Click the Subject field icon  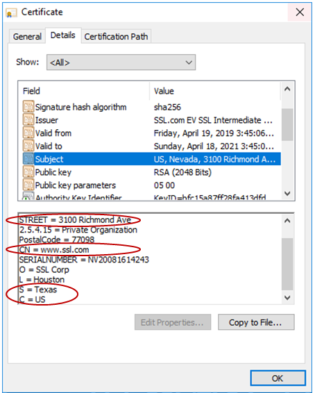28,159
